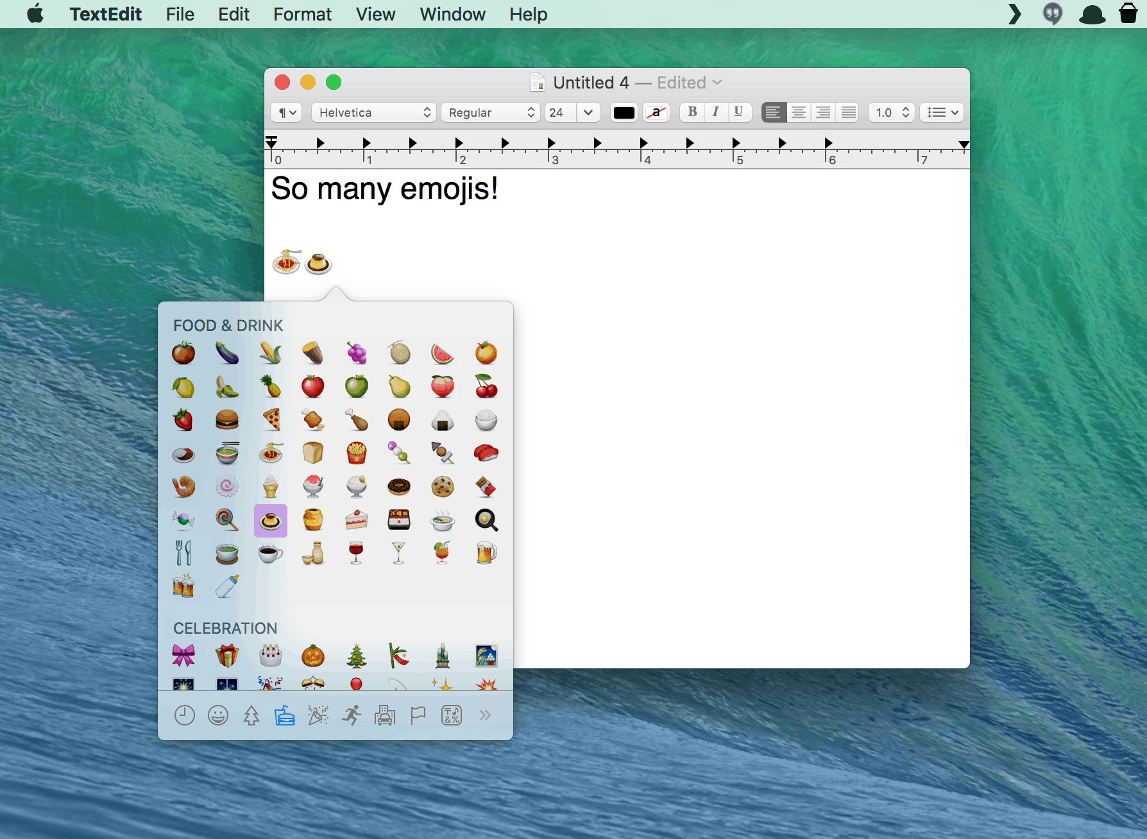Pick the red wine glass emoji
The width and height of the screenshot is (1147, 839).
(x=356, y=553)
